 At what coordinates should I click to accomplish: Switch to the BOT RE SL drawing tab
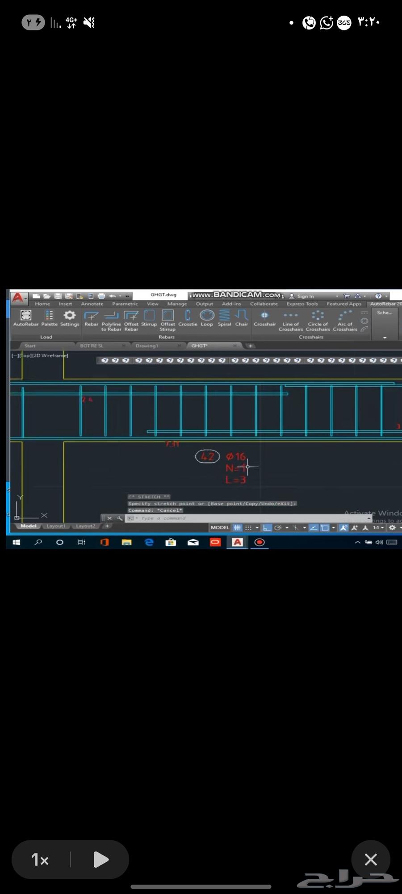click(x=92, y=346)
